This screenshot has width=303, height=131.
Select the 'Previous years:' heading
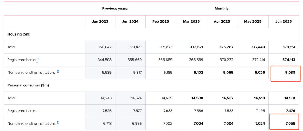click(x=115, y=9)
